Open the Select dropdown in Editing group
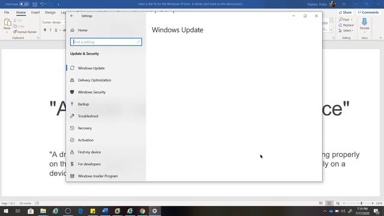Image resolution: width=384 pixels, height=216 pixels. coord(346,31)
